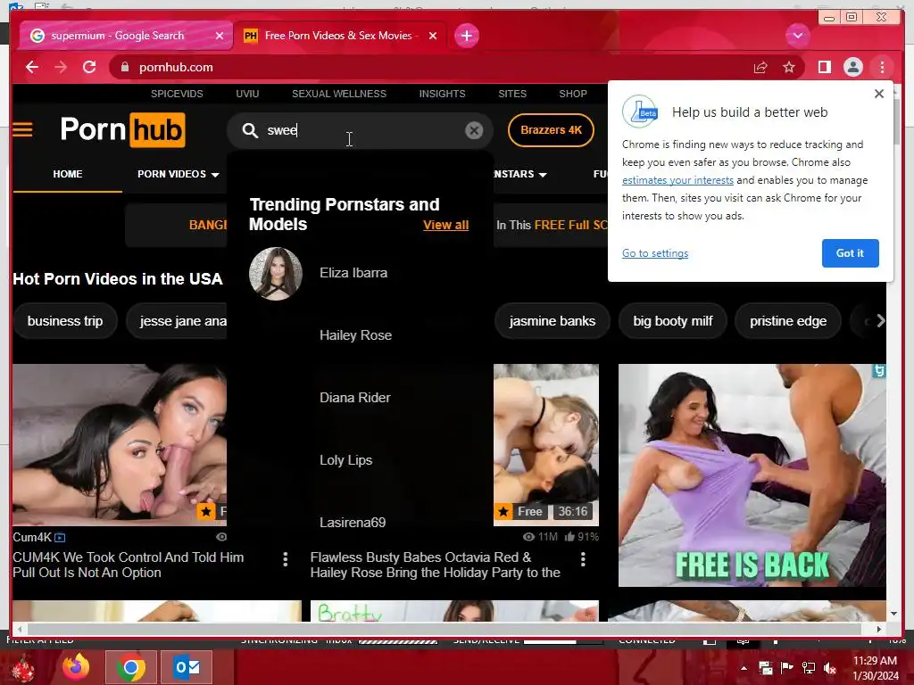
Task: Click the Got it button
Action: tap(850, 253)
